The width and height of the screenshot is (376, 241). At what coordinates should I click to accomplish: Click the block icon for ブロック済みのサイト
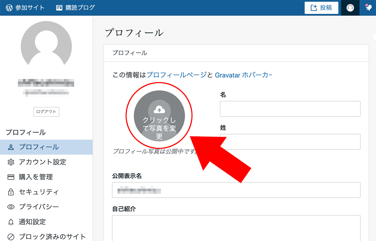point(11,236)
